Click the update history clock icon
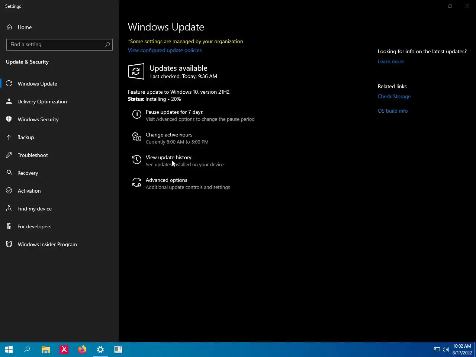 click(x=137, y=160)
